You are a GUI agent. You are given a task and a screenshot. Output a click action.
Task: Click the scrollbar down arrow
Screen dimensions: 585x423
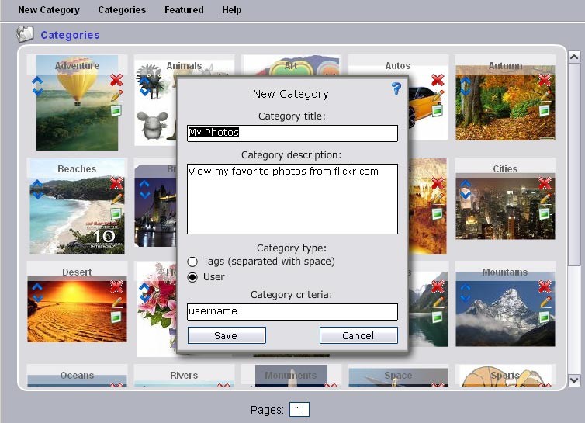[x=574, y=380]
